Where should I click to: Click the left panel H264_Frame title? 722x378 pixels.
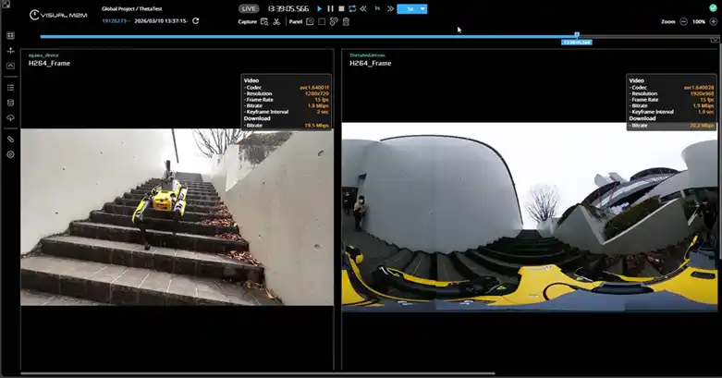coord(49,63)
